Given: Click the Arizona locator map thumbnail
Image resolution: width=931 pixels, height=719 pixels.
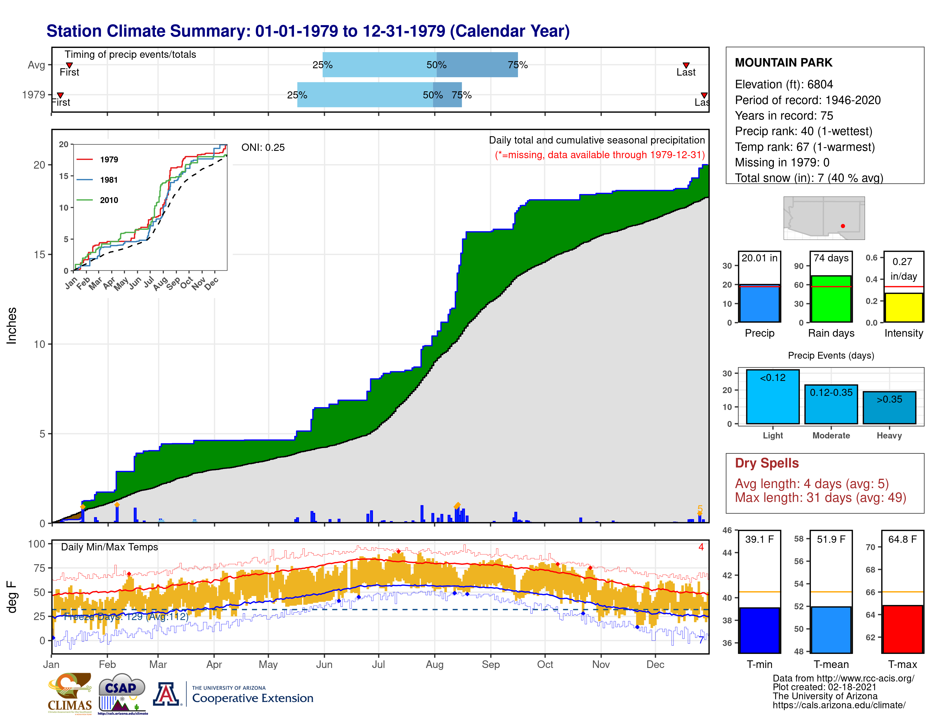Looking at the screenshot, I should (824, 218).
